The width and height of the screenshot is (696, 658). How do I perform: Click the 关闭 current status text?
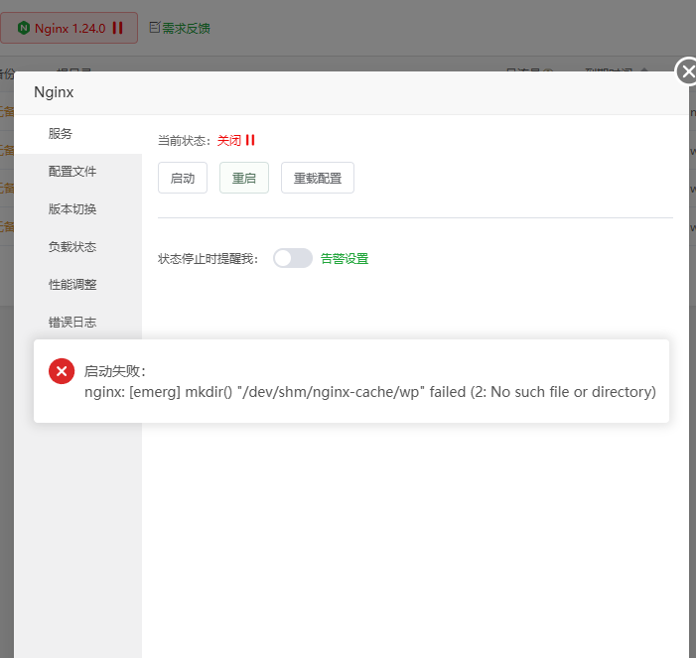click(x=229, y=141)
